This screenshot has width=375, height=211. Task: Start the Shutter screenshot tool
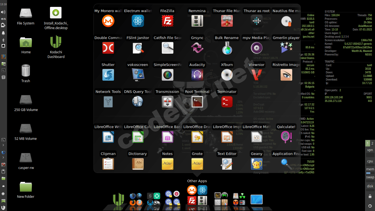point(108,75)
